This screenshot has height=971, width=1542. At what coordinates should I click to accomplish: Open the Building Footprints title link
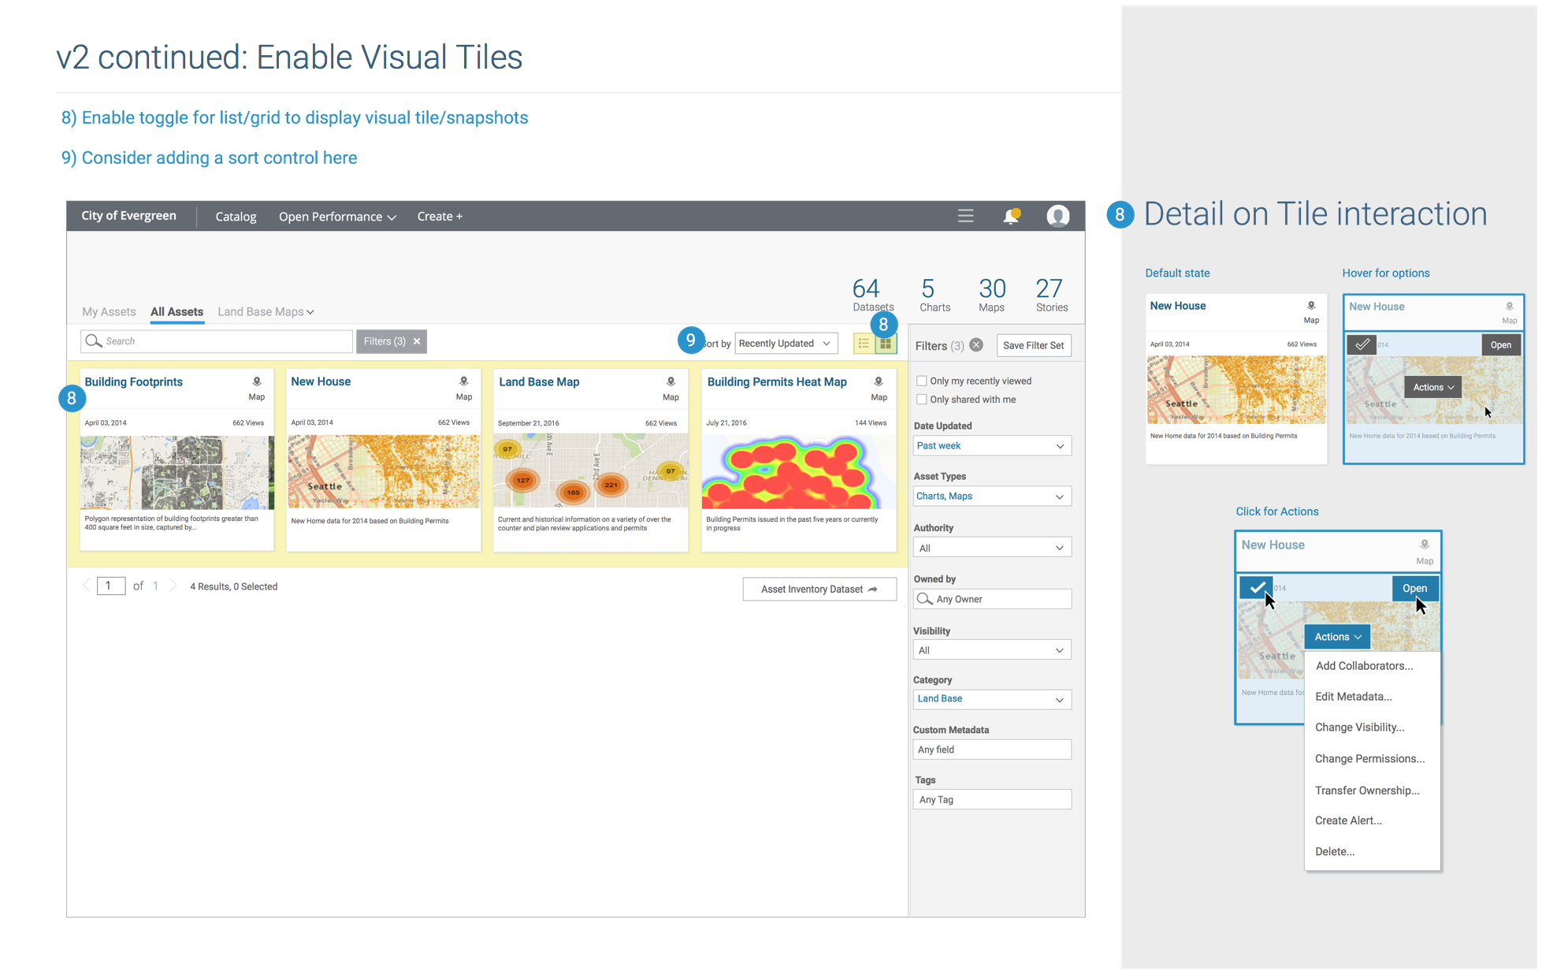(x=134, y=381)
